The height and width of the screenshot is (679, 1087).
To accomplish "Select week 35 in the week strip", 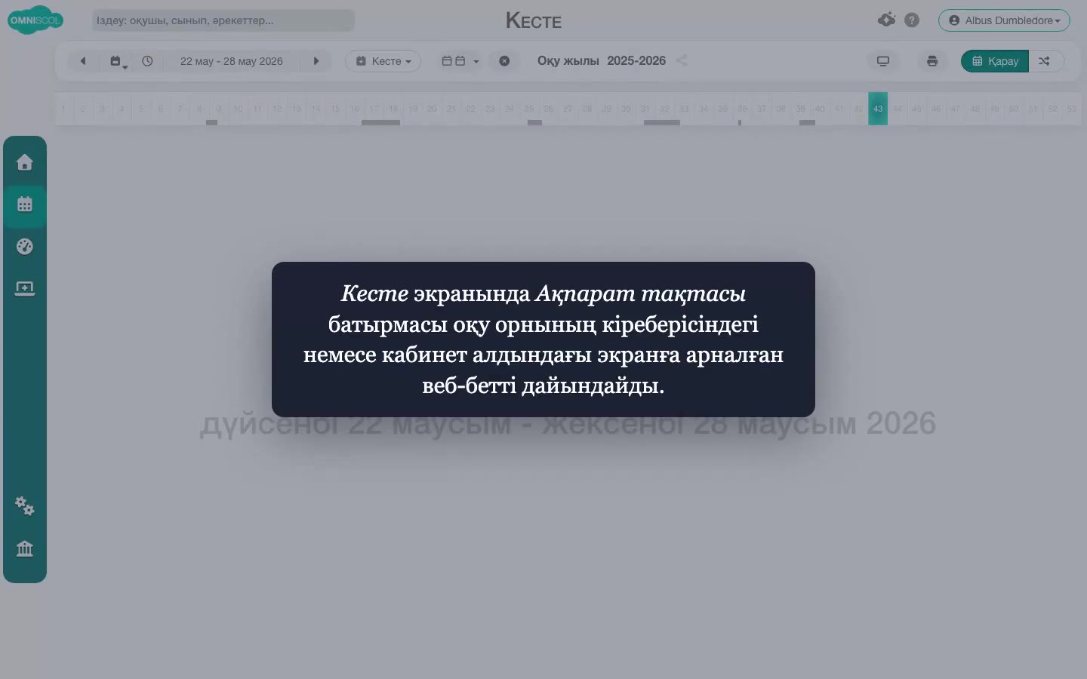I will (722, 109).
